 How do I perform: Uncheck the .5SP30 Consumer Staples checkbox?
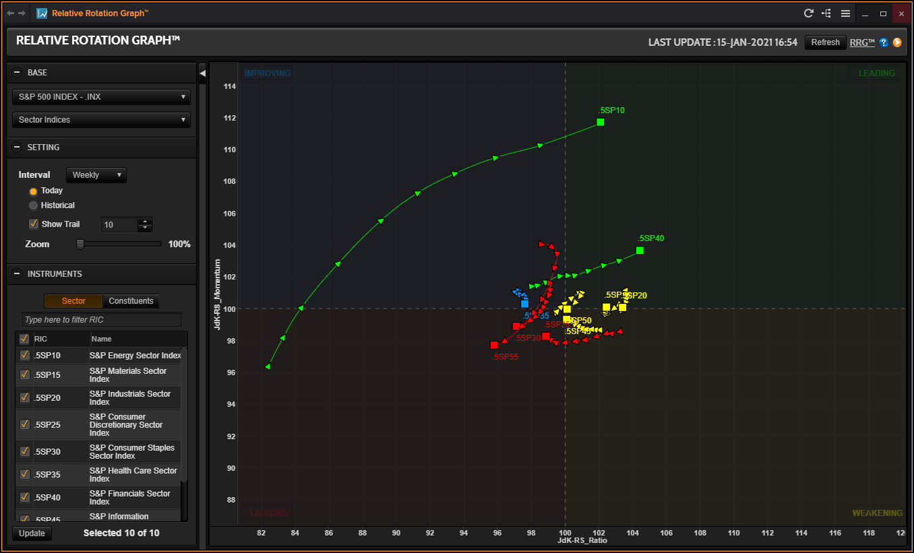[x=25, y=451]
